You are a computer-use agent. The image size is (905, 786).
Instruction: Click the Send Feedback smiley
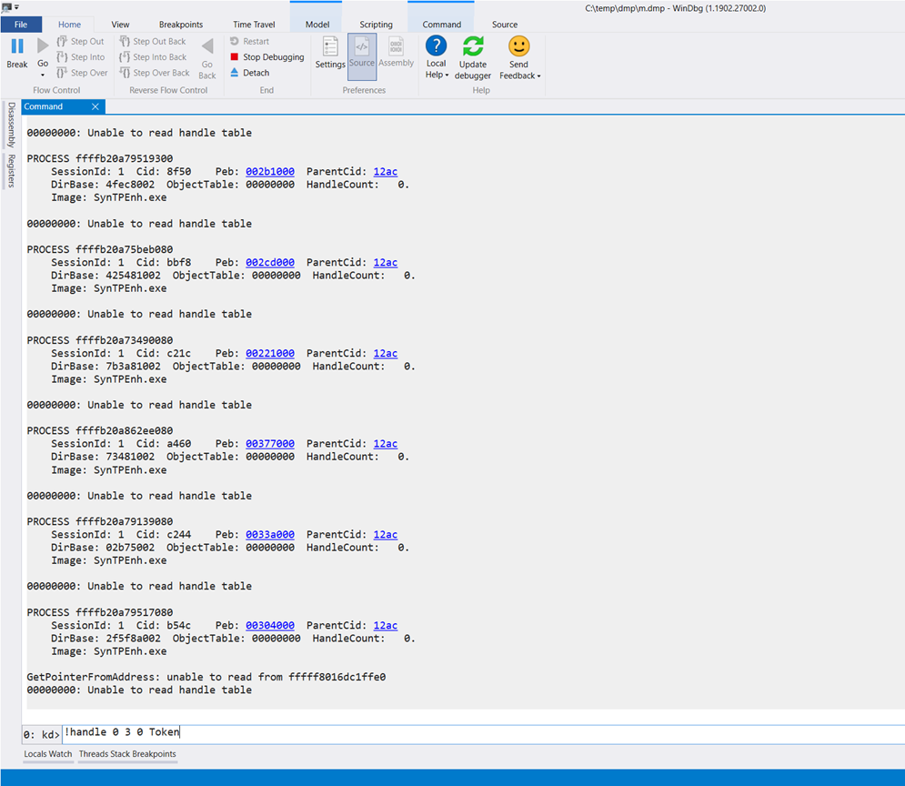518,46
